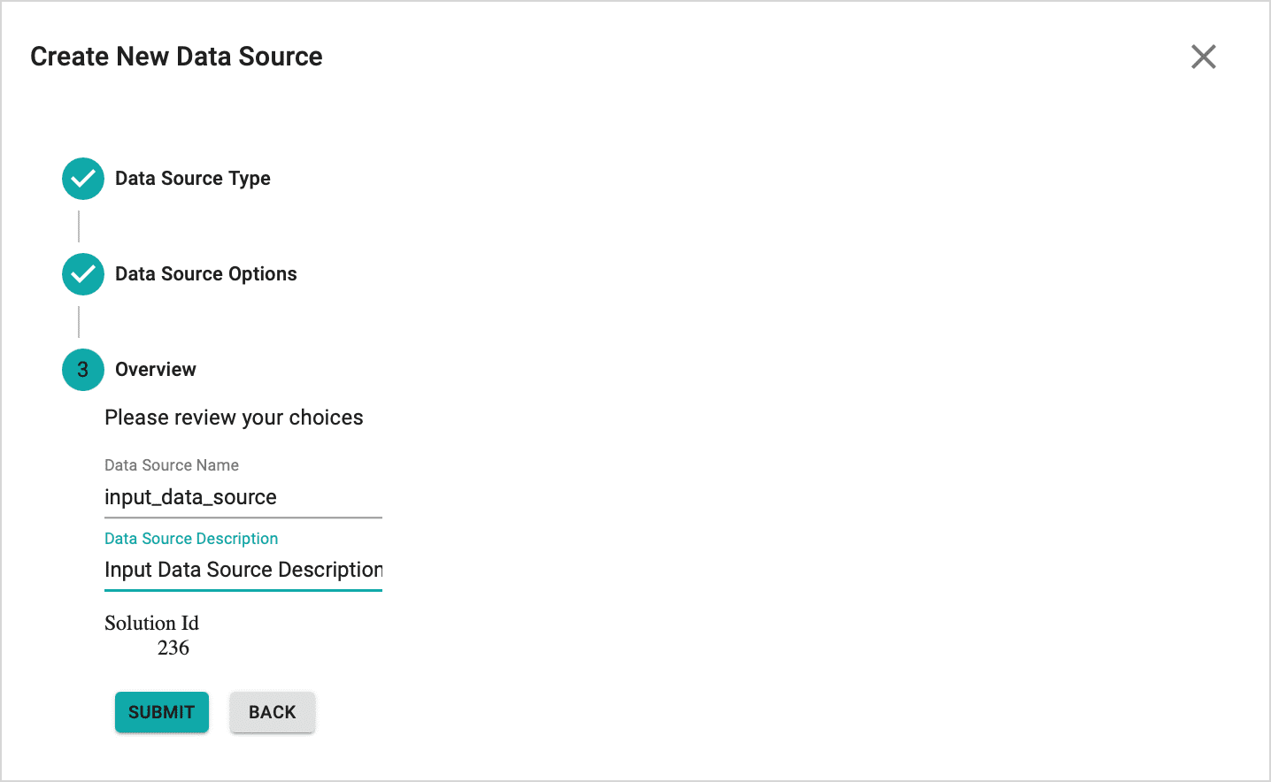Open the Data Source Options step label
The height and width of the screenshot is (782, 1271).
(x=206, y=274)
